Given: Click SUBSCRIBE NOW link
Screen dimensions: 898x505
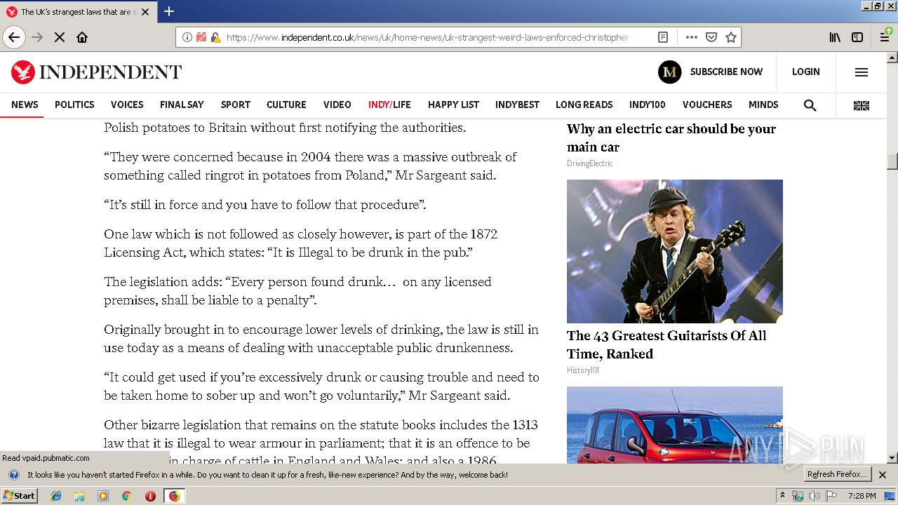Looking at the screenshot, I should point(726,72).
